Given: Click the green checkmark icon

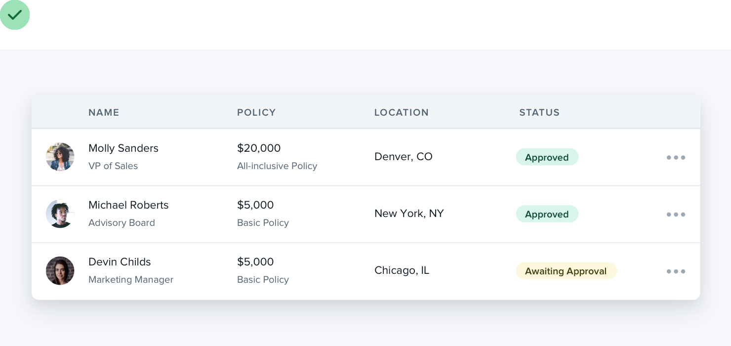Looking at the screenshot, I should point(15,15).
